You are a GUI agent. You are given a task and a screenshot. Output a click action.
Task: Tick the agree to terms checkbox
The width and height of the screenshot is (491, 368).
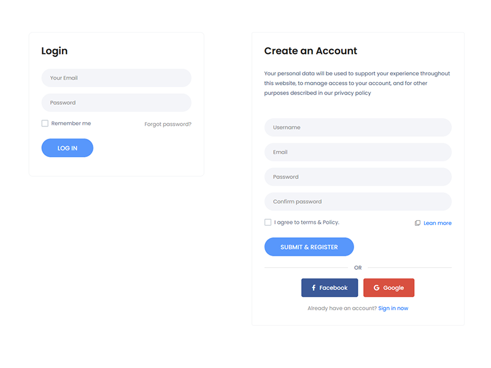pyautogui.click(x=268, y=222)
